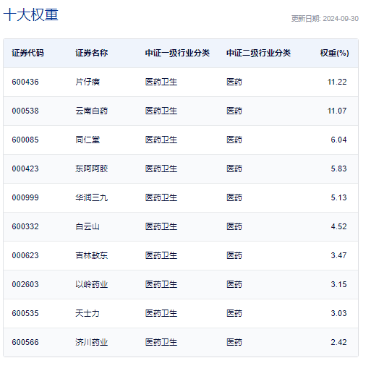
Task: Click 医药卫生 in the 华润三九 row
Action: [x=161, y=197]
